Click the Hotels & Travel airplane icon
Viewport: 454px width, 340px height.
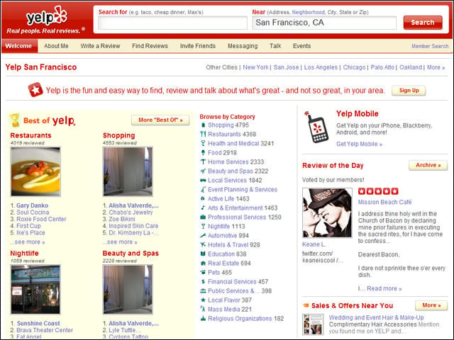(203, 245)
